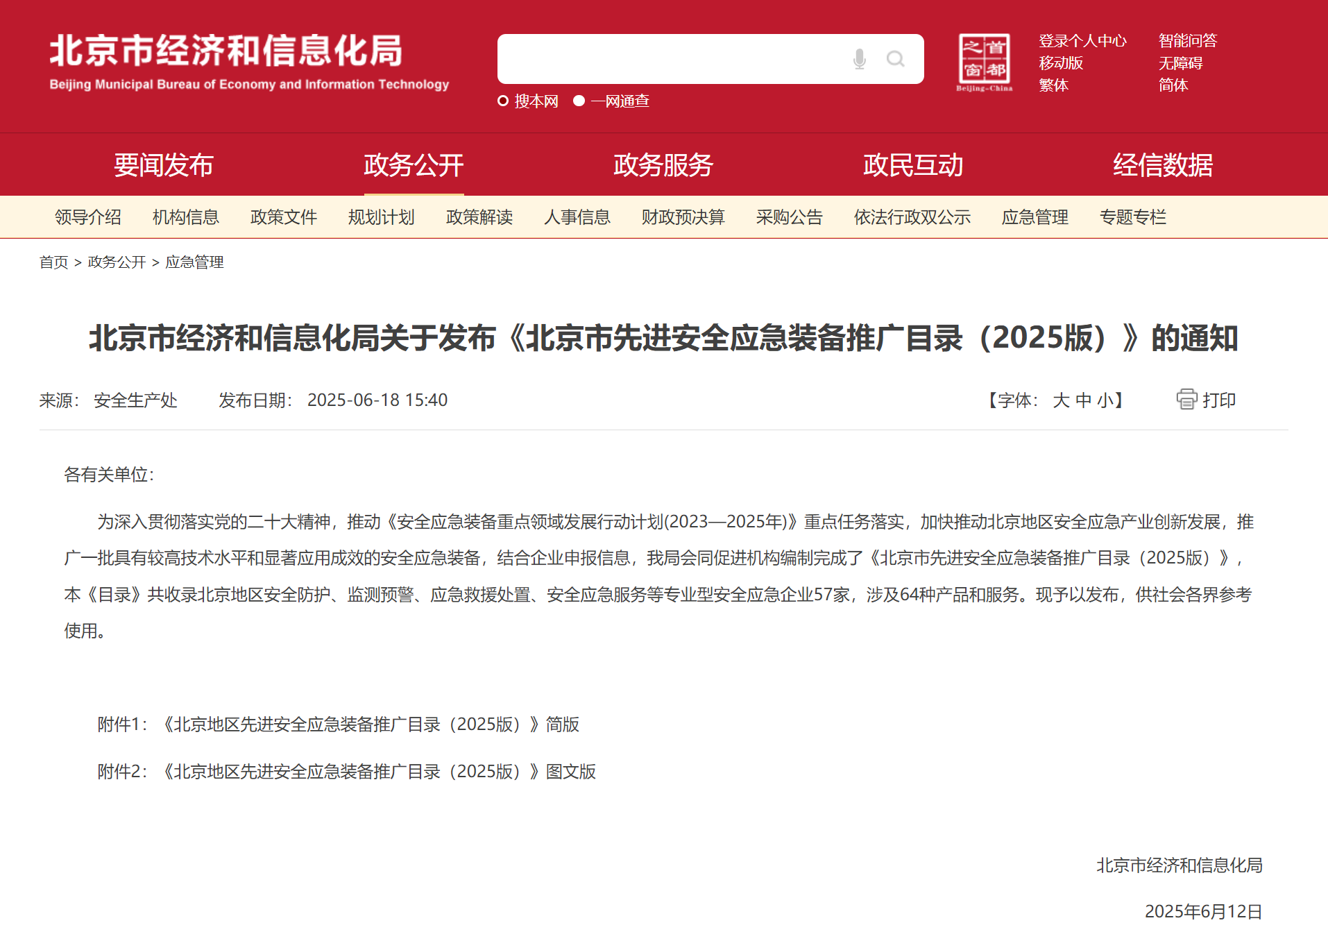Viewport: 1328px width, 941px height.
Task: Click the magnifier search icon
Action: coord(895,60)
